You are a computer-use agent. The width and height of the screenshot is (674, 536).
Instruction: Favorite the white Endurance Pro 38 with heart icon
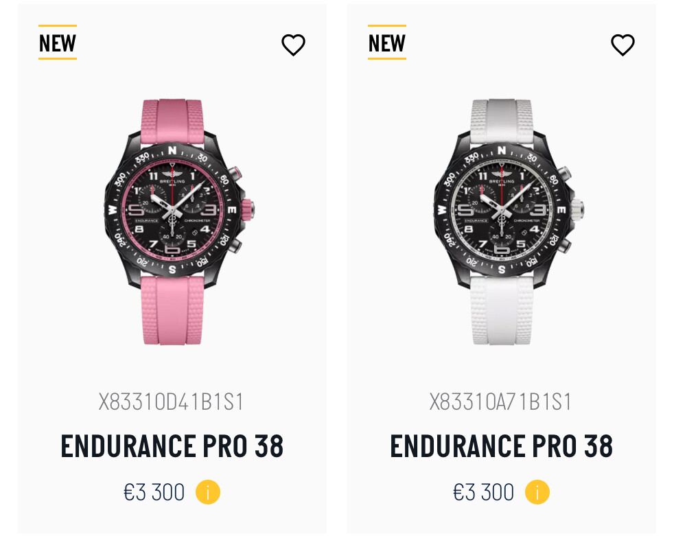coord(623,45)
